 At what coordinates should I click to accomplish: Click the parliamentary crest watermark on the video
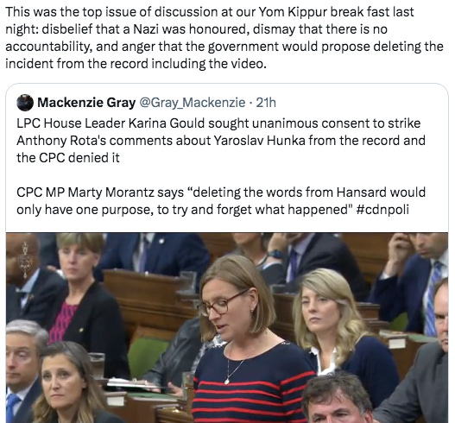coord(25,260)
